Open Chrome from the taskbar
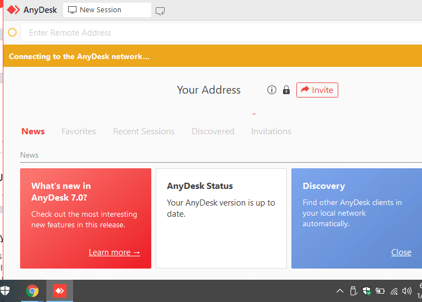Image resolution: width=422 pixels, height=302 pixels. point(32,291)
